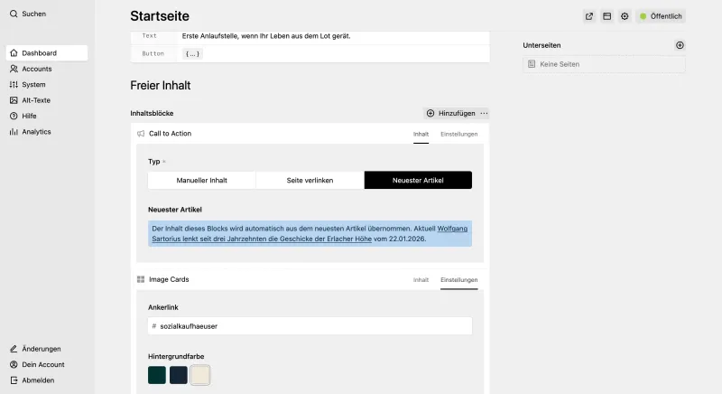Open the Suchen search icon
The image size is (722, 394).
click(14, 14)
